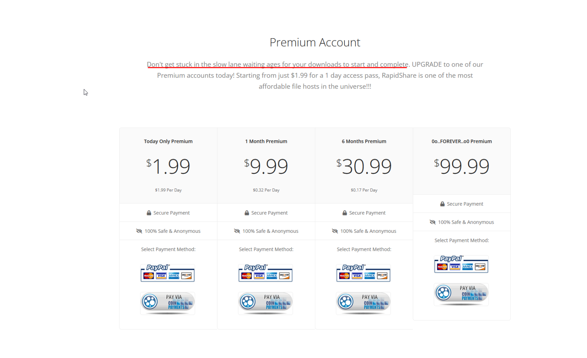Pay with PayPal for Today Only Premium
The image size is (587, 358).
pyautogui.click(x=167, y=273)
